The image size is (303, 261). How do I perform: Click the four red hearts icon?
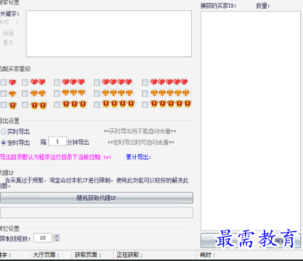(117, 82)
